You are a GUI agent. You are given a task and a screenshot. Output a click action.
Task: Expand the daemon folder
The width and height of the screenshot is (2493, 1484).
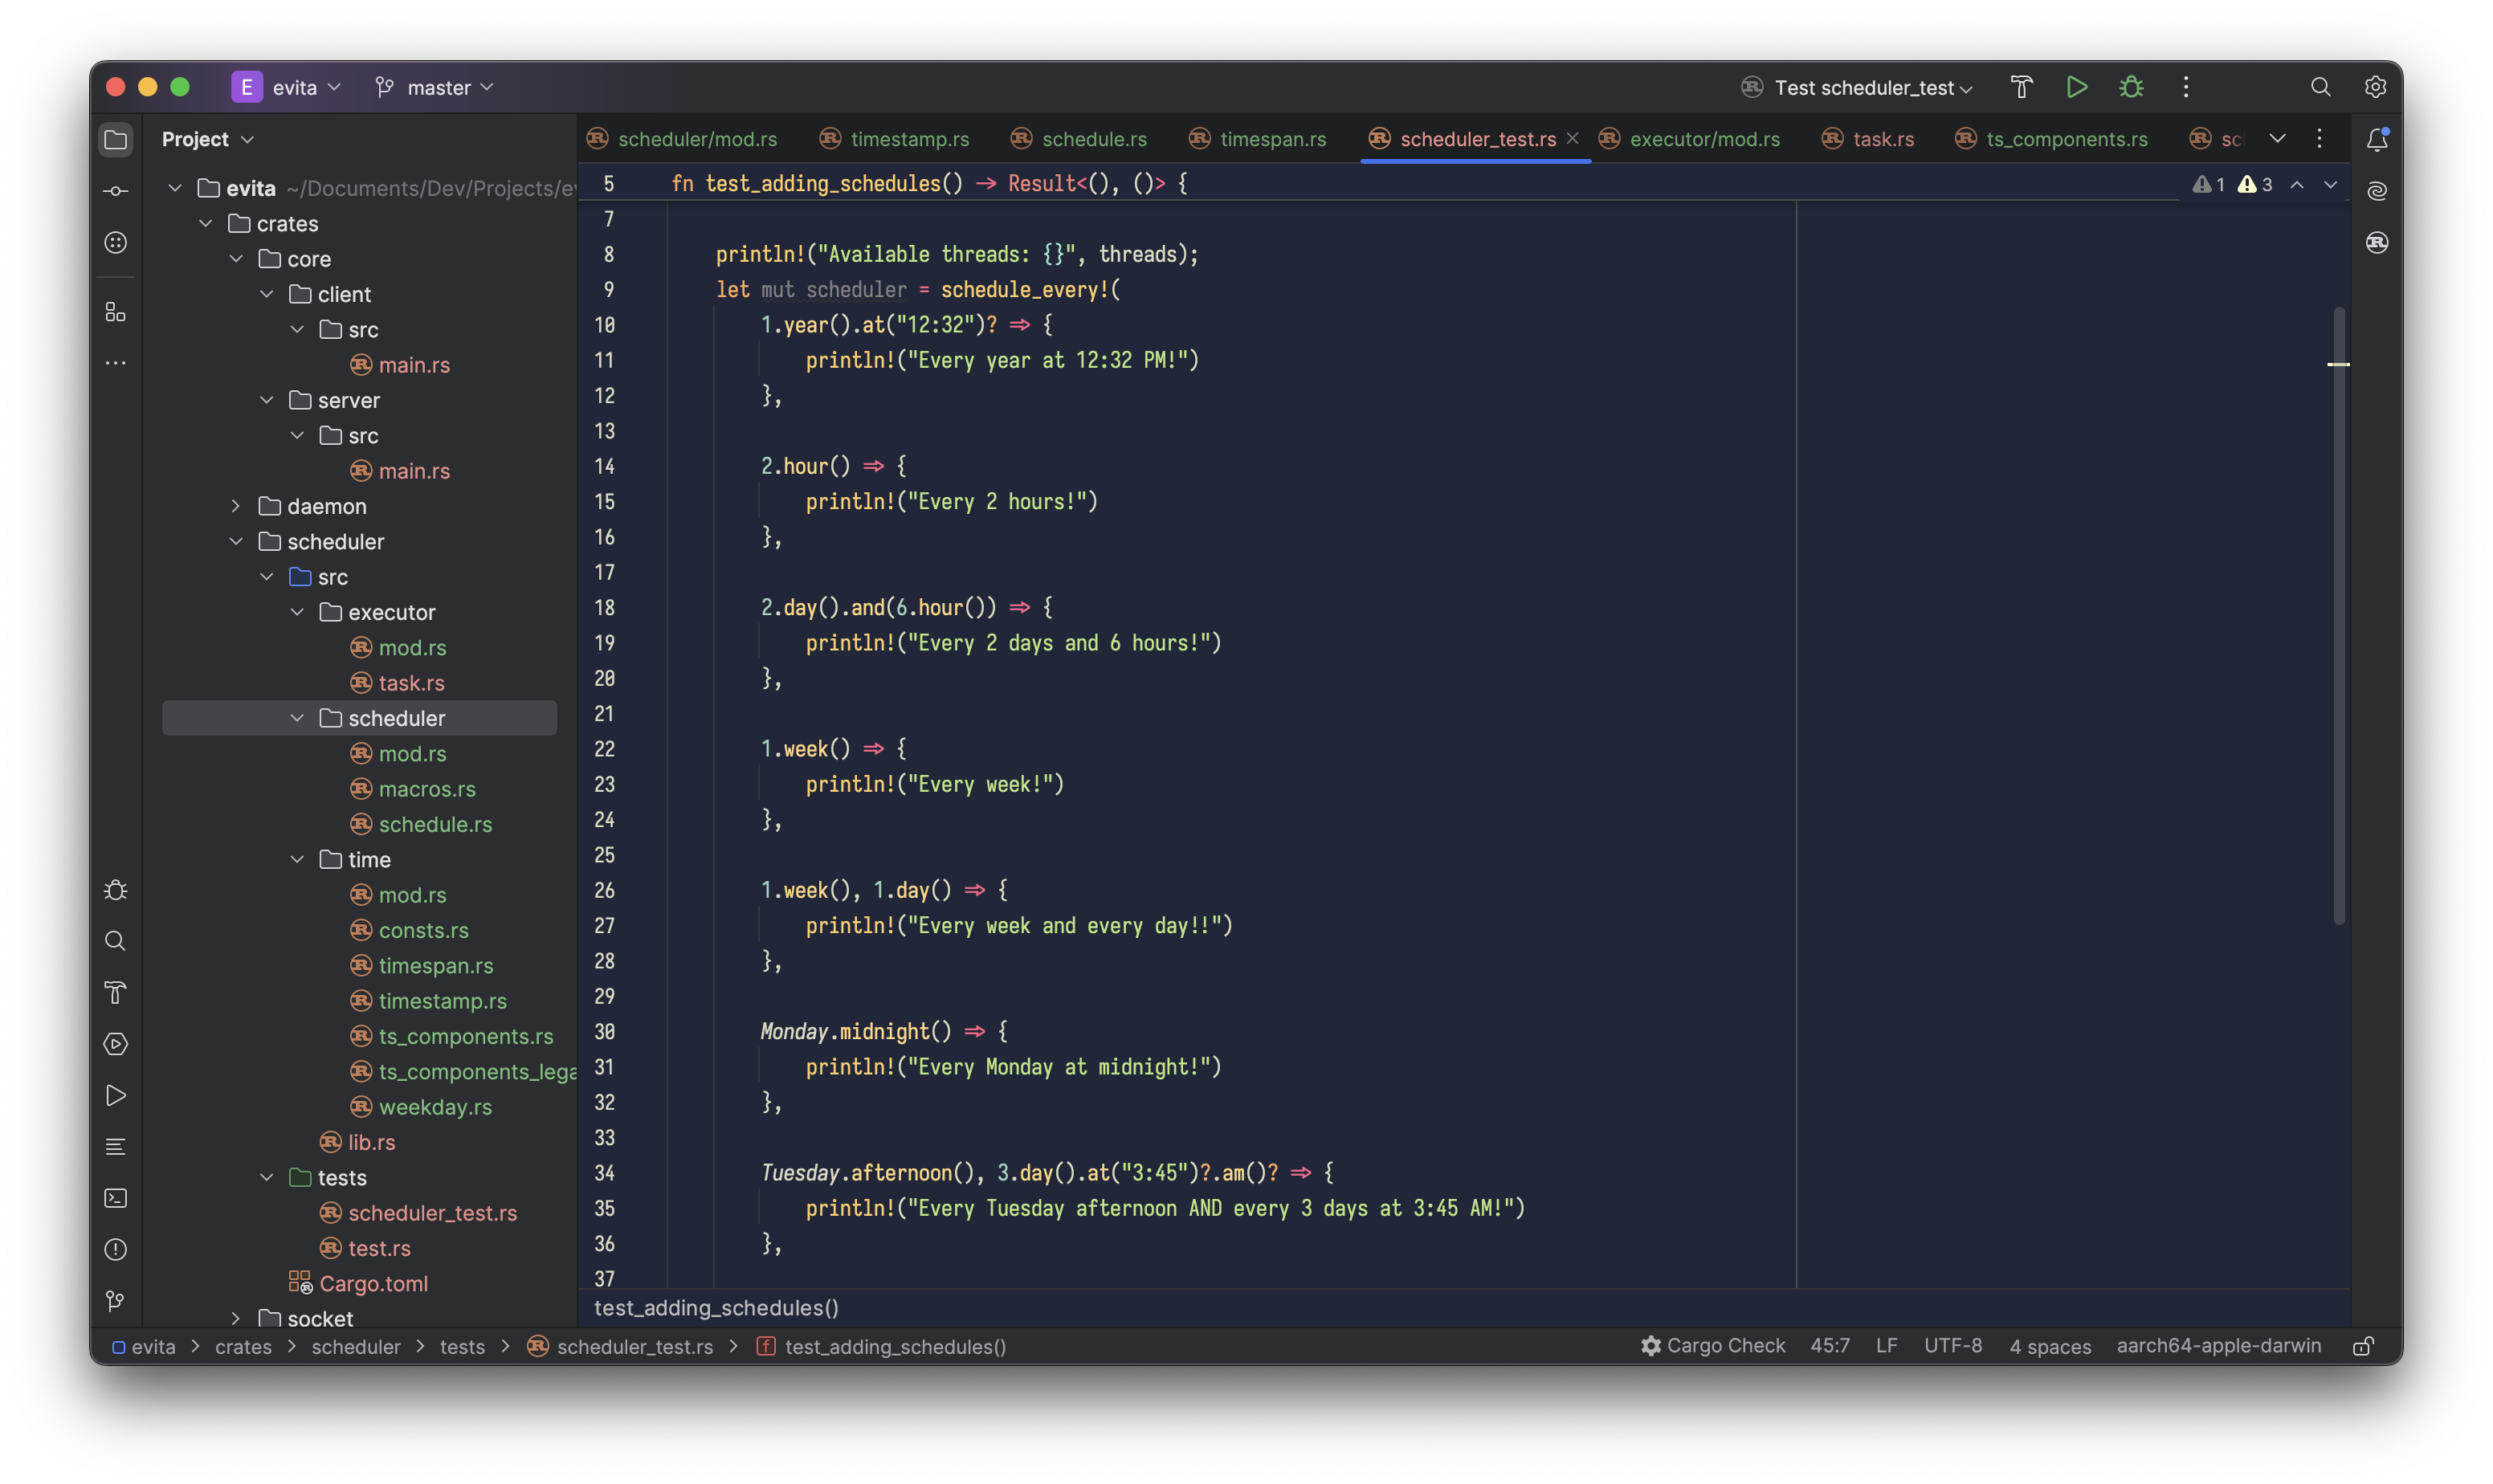coord(236,506)
